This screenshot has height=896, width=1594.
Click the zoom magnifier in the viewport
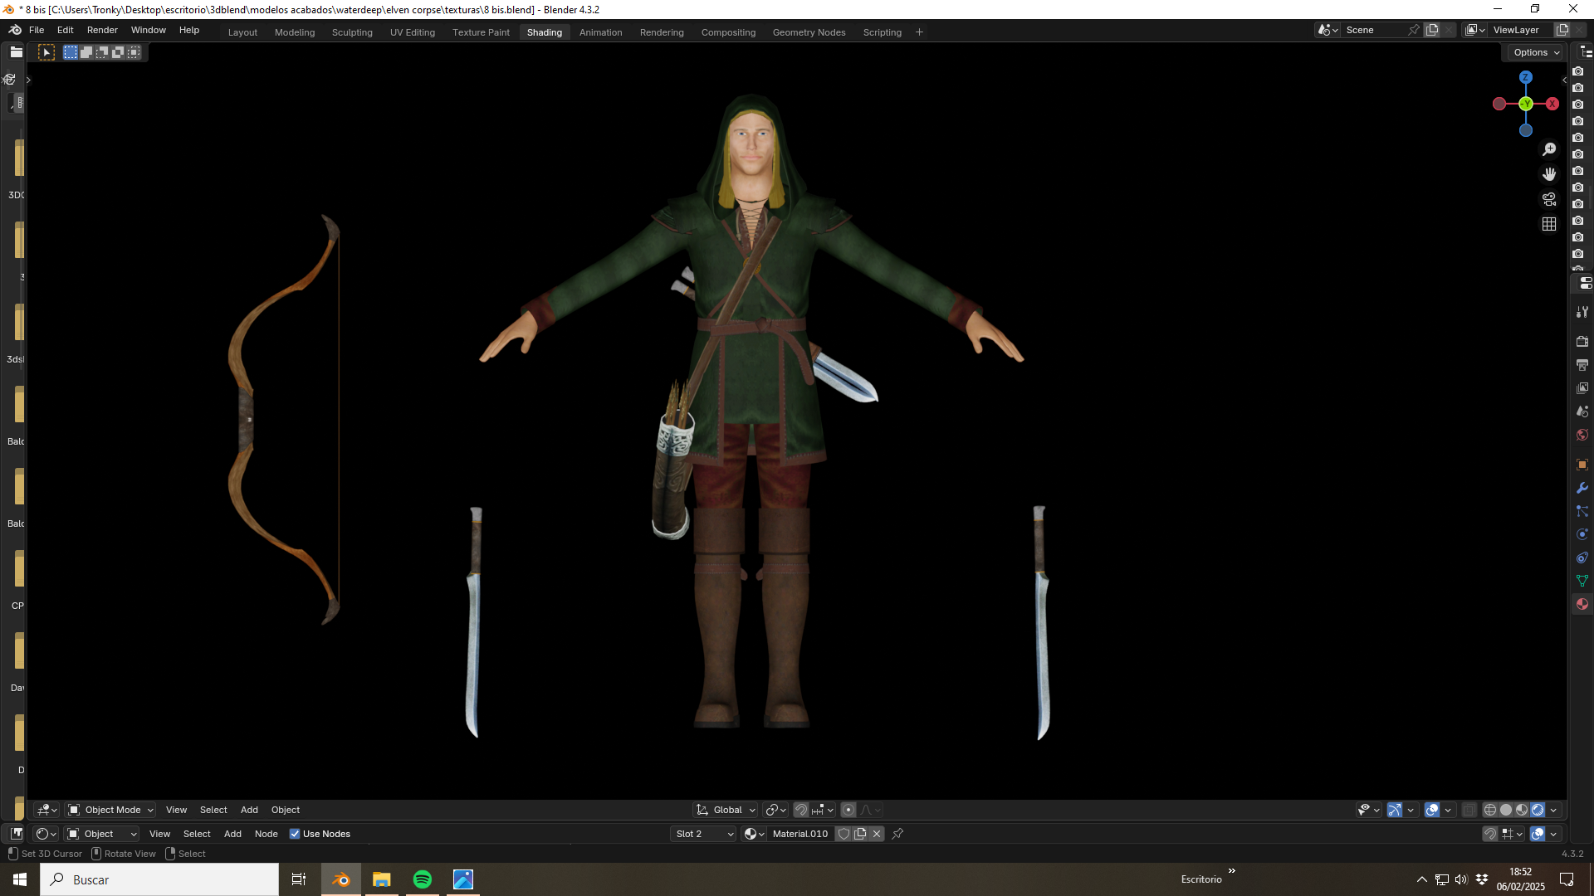click(x=1549, y=149)
